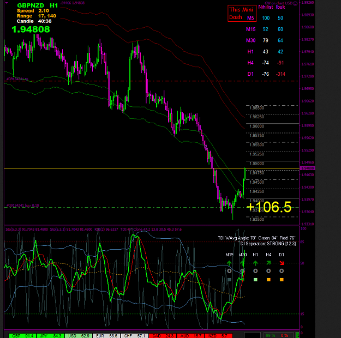341x338 pixels.
Task: Click the circle indicator under D1
Action: coord(282,271)
